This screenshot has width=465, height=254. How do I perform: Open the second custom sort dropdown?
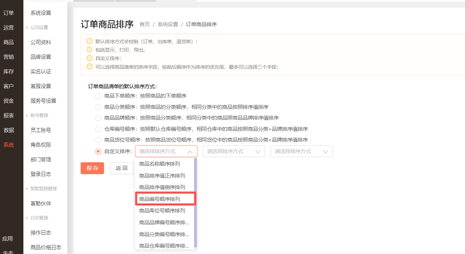pos(234,151)
